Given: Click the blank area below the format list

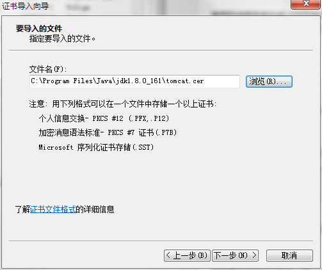Looking at the screenshot, I should (160, 177).
